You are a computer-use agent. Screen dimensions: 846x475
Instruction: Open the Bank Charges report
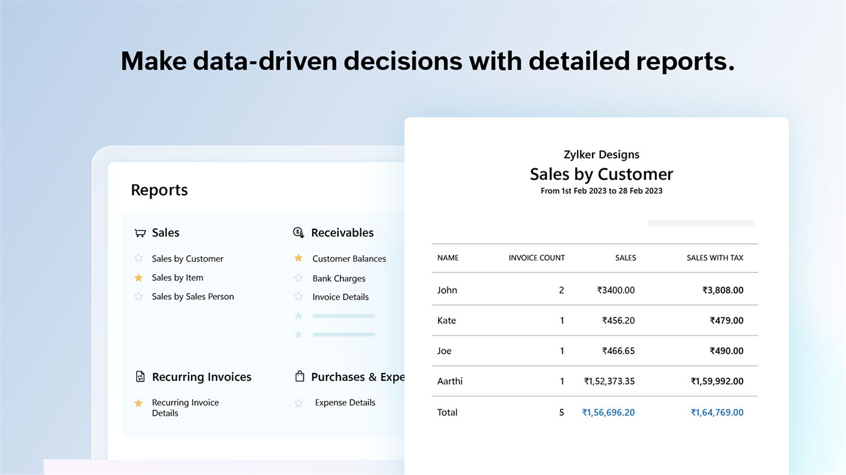click(339, 278)
